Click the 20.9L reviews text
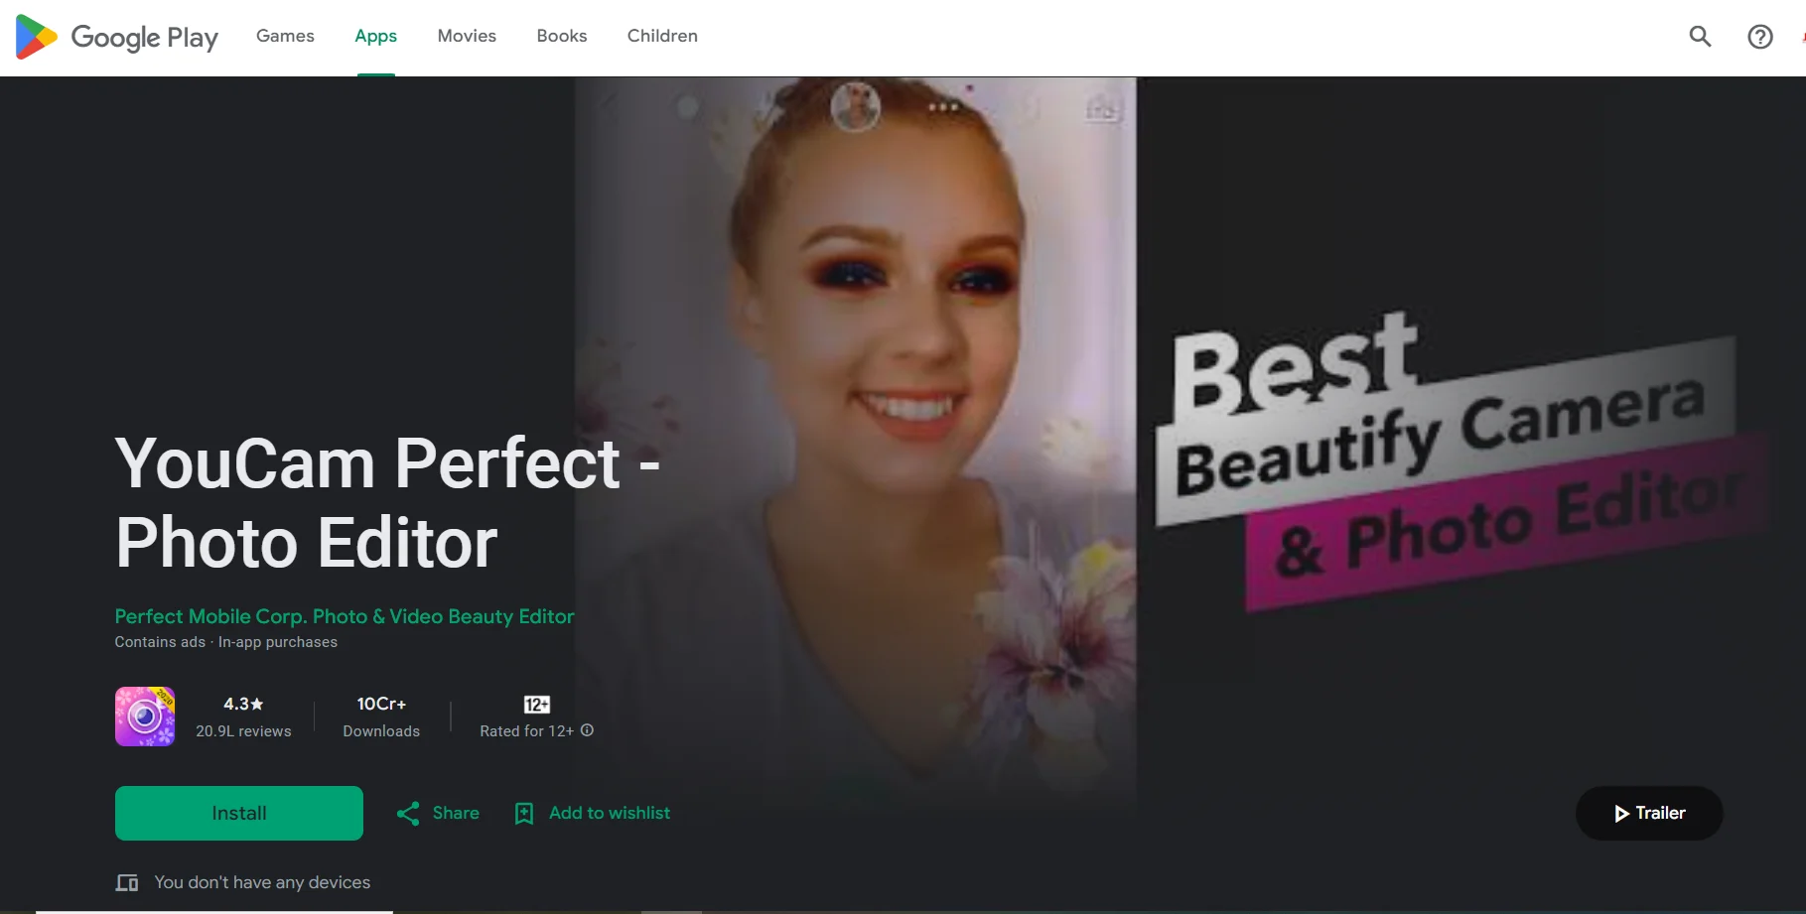Viewport: 1806px width, 914px height. (243, 731)
